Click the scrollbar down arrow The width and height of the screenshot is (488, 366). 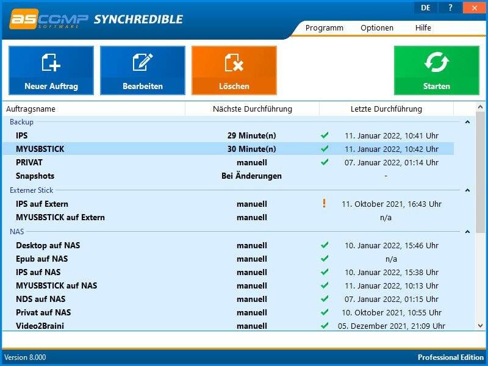click(481, 326)
